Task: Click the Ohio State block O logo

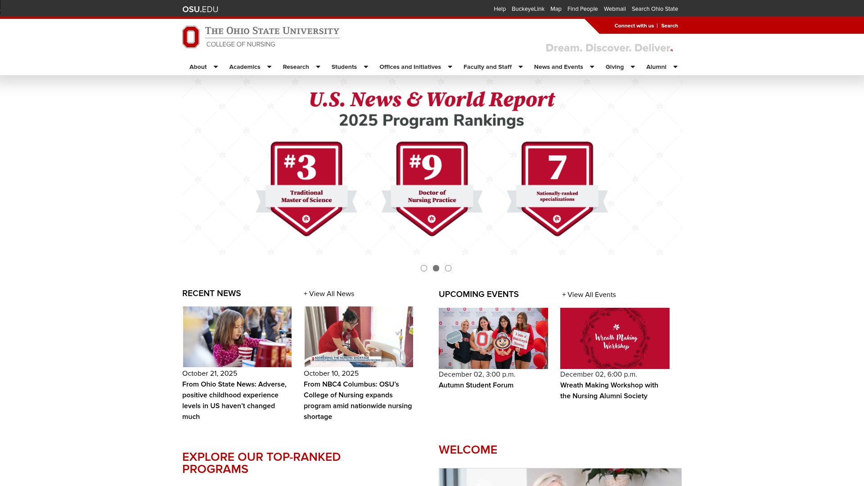Action: point(191,37)
